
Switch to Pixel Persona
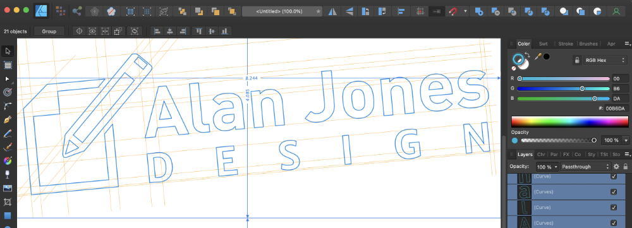[61, 11]
